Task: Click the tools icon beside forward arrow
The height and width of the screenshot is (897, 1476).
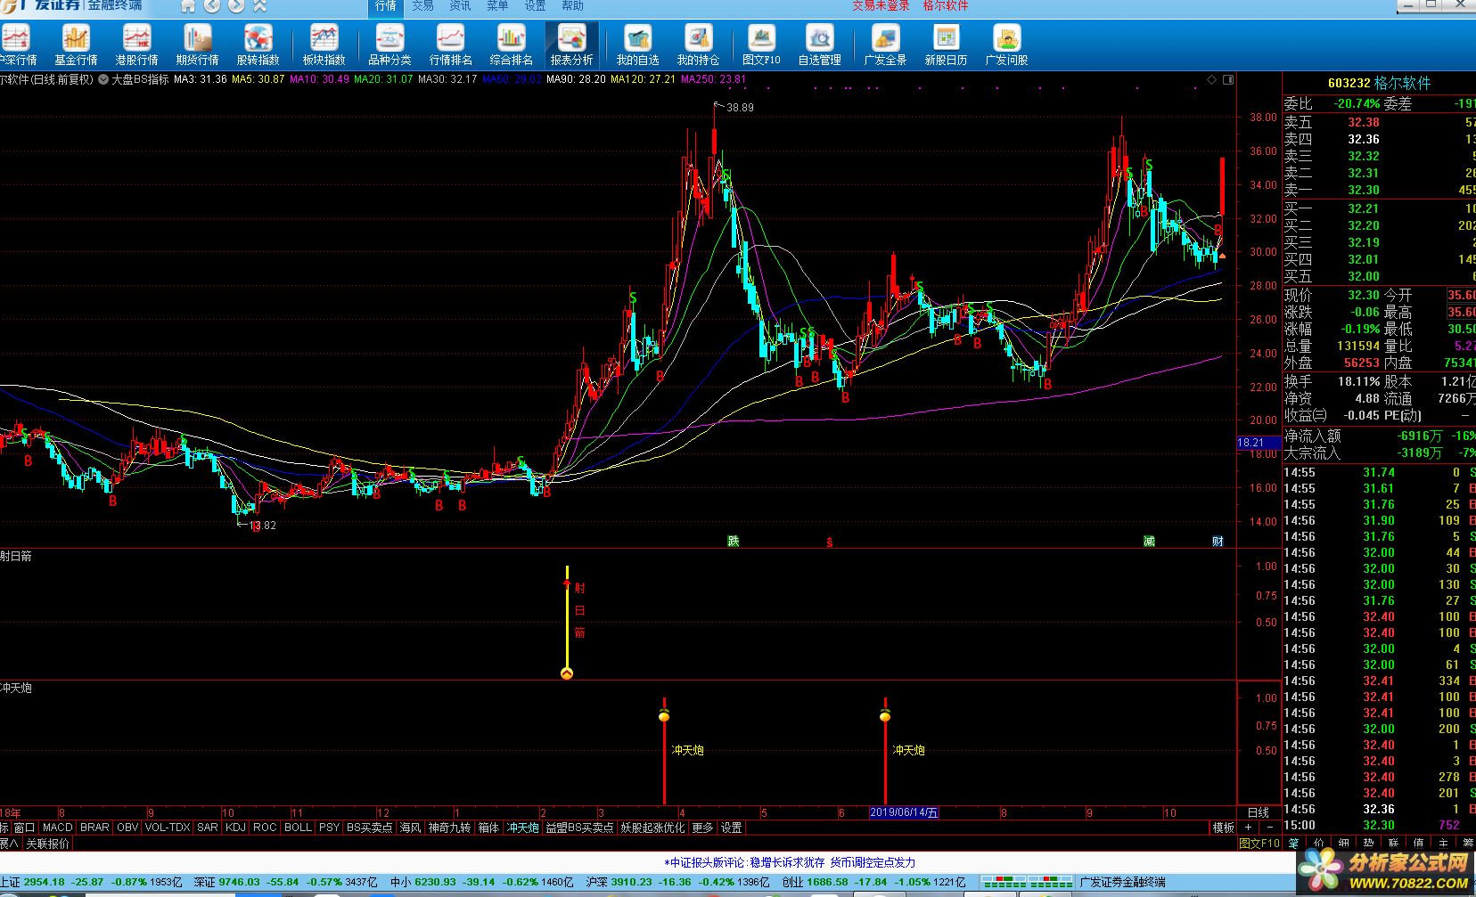Action: coord(259,6)
